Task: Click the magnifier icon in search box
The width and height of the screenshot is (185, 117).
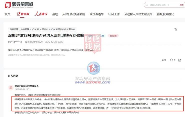Action: click(x=147, y=5)
